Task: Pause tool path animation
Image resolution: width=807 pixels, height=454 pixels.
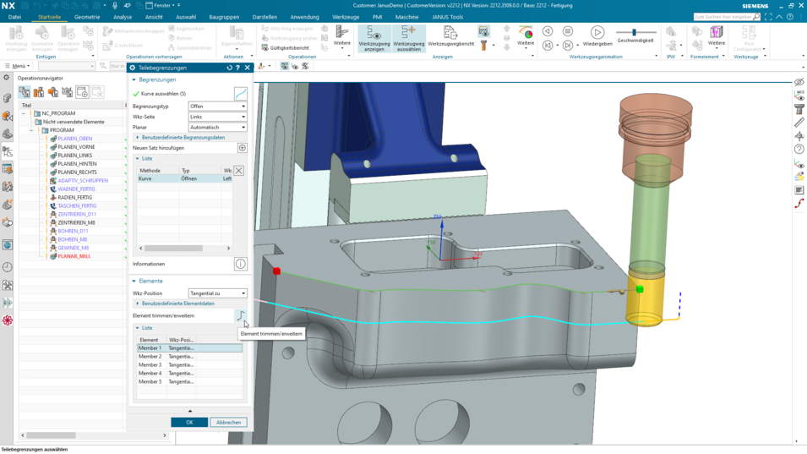Action: coord(568,31)
